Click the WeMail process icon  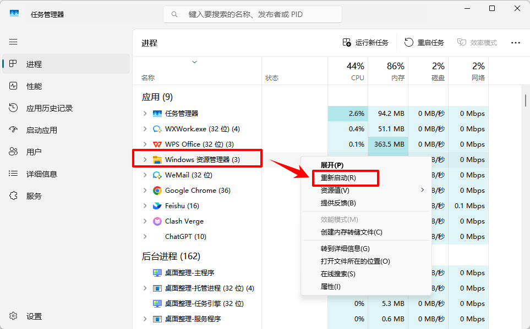(157, 175)
